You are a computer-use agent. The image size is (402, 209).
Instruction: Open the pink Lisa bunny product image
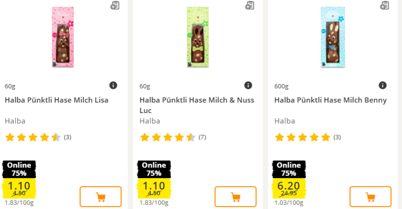tap(63, 37)
